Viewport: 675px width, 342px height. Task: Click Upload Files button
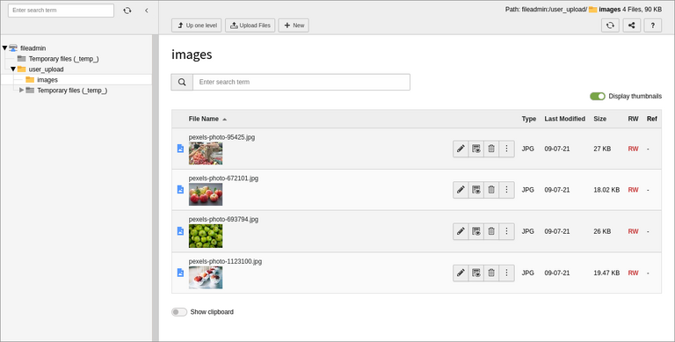click(x=250, y=25)
